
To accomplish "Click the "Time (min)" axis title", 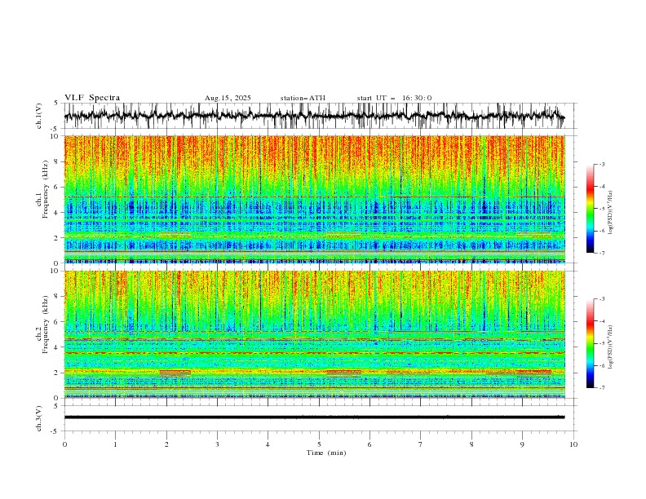I will pos(326,453).
